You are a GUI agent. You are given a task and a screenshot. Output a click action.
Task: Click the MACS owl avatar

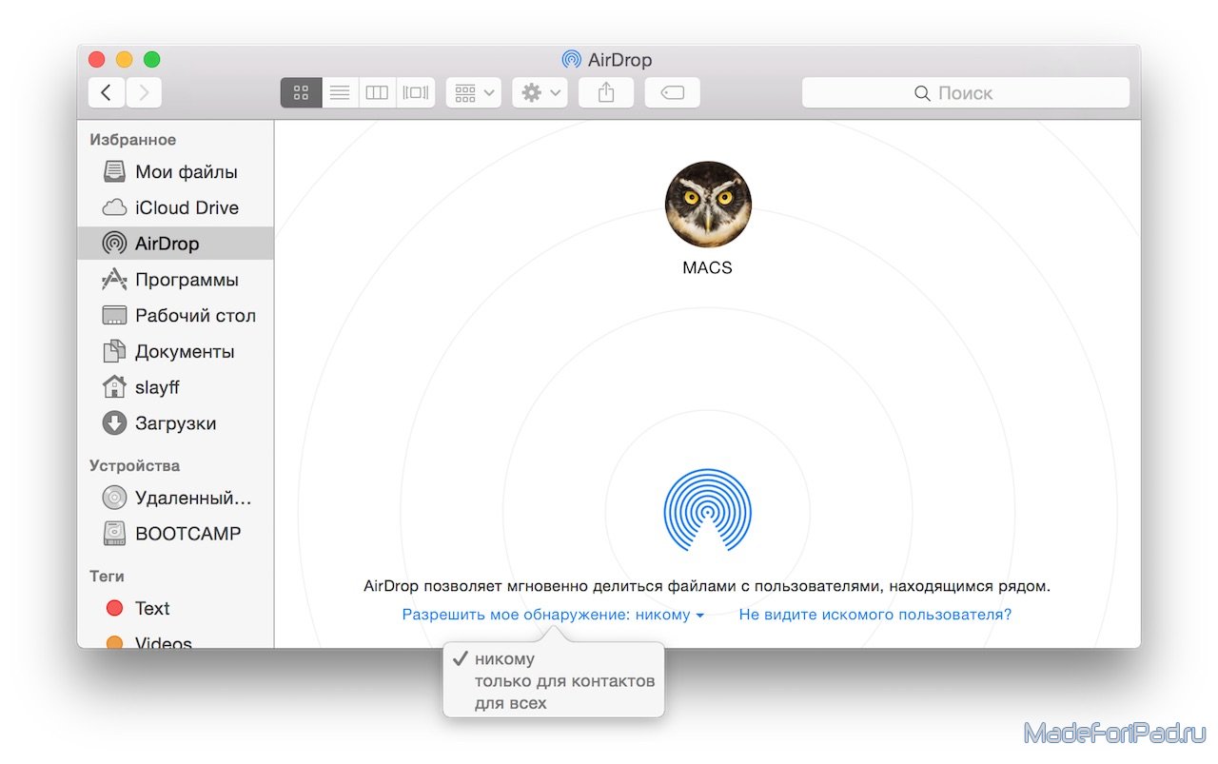[708, 205]
